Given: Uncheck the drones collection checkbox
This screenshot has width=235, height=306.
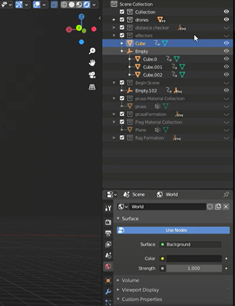Looking at the screenshot, I should tap(122, 20).
